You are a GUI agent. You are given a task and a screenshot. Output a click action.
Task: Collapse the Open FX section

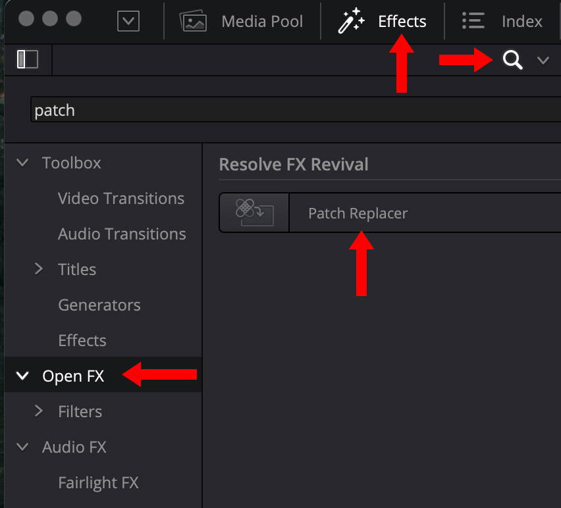tap(23, 376)
